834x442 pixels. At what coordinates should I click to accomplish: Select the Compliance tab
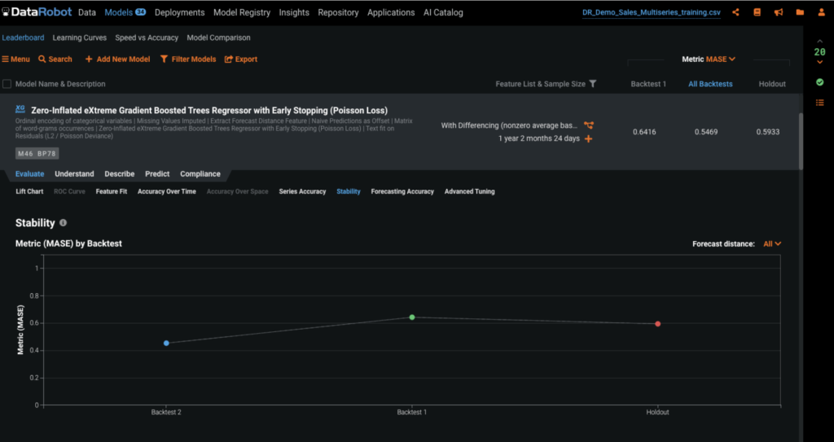[x=200, y=174]
